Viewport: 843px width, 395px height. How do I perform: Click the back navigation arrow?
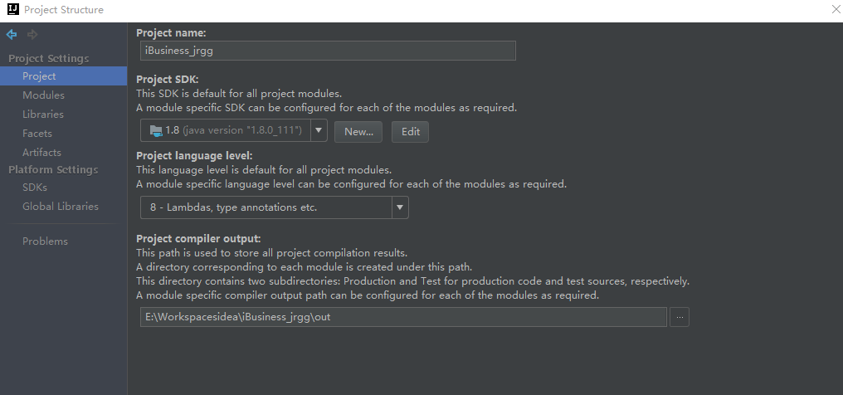[12, 35]
